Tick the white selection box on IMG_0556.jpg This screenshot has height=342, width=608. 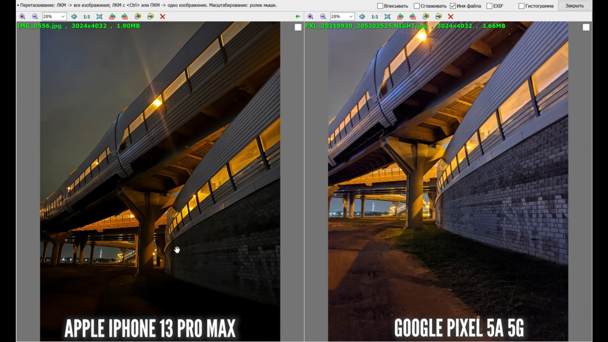[298, 27]
